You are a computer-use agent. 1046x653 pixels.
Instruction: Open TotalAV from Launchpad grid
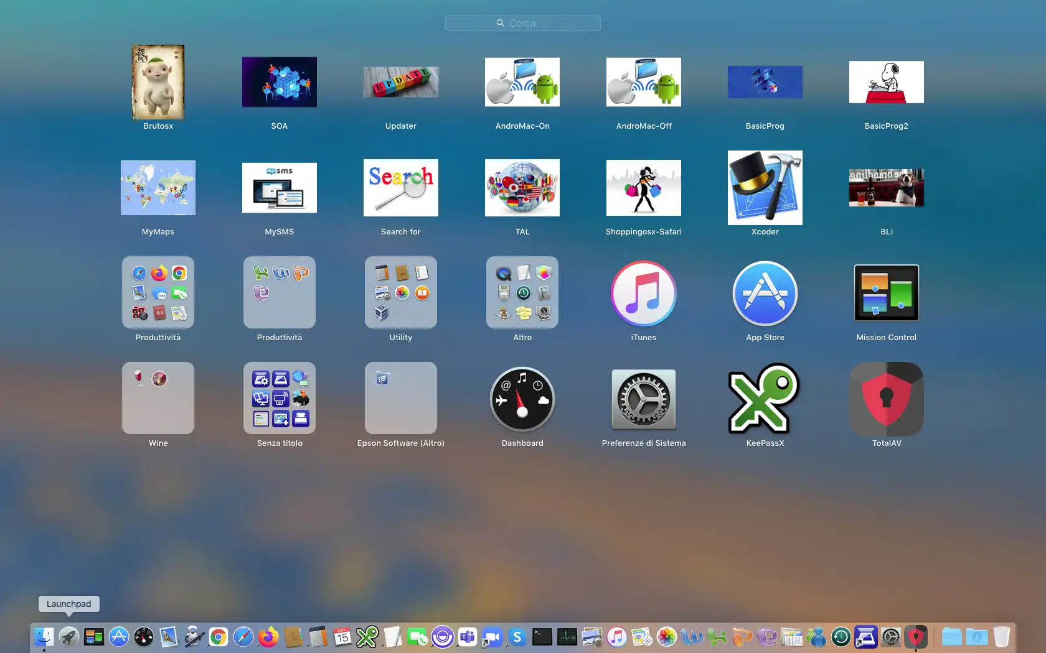(887, 399)
